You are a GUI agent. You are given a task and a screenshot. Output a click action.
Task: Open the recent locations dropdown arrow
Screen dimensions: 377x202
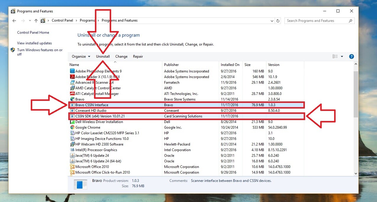[30, 21]
